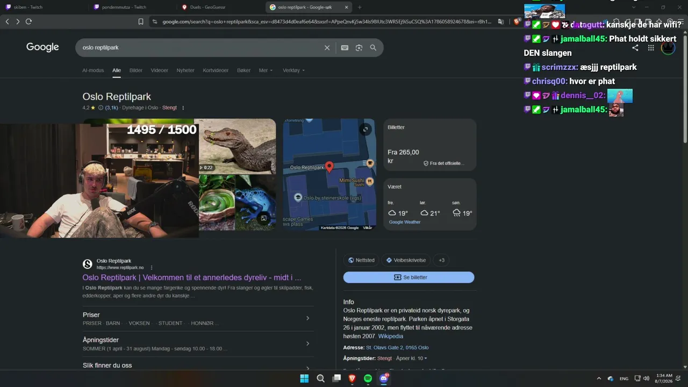Open the Google Weather link
The height and width of the screenshot is (387, 688).
[x=405, y=222]
